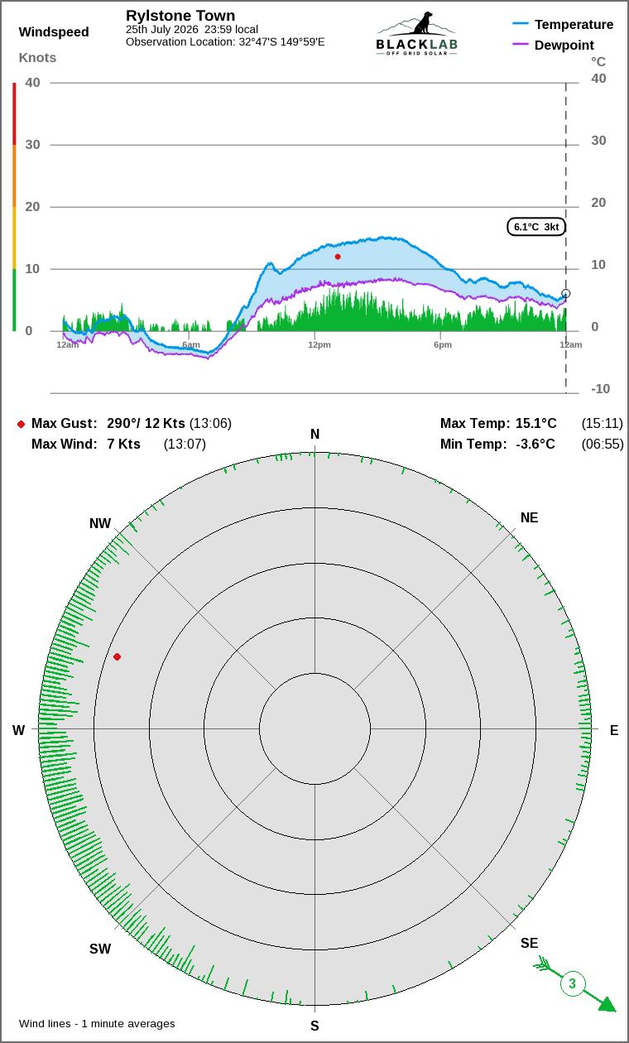The height and width of the screenshot is (1043, 629).
Task: Click the -10 temperature axis label
Action: tap(601, 389)
